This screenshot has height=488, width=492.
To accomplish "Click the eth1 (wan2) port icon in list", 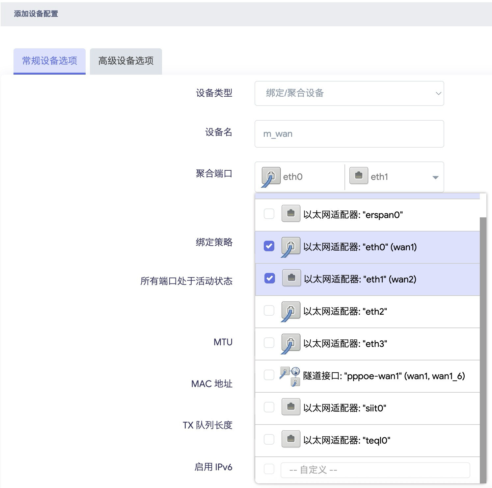I will pos(291,279).
